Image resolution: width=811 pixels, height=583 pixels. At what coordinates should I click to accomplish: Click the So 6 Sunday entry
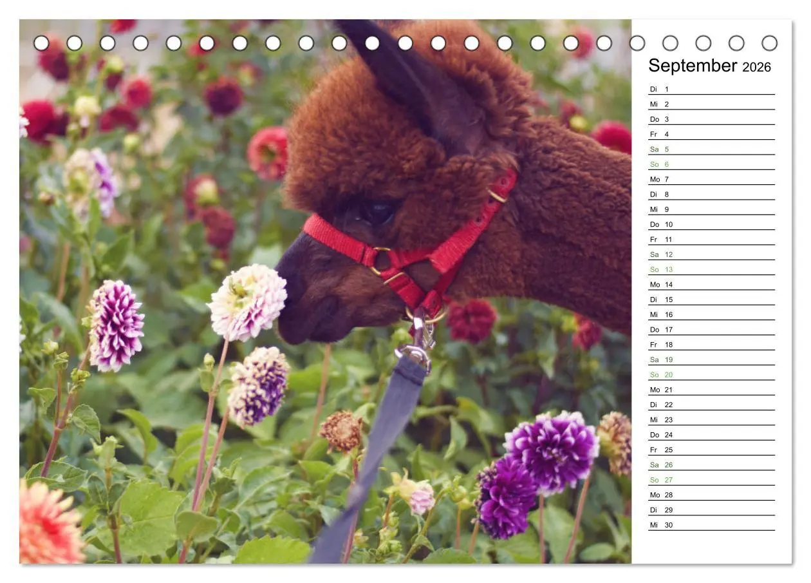(711, 164)
